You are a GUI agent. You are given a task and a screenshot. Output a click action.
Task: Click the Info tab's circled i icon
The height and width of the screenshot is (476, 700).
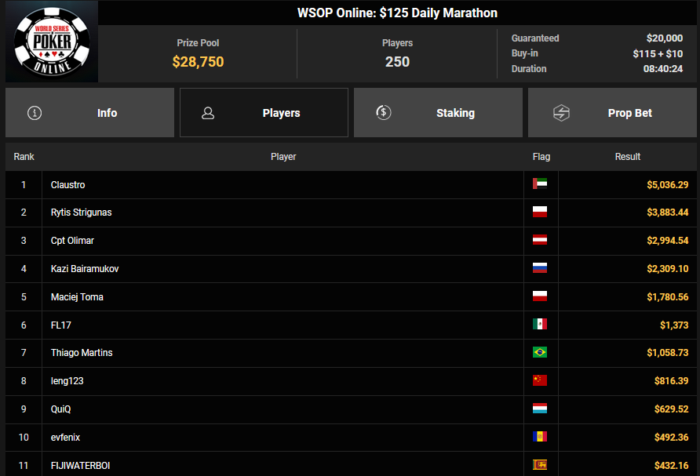35,113
